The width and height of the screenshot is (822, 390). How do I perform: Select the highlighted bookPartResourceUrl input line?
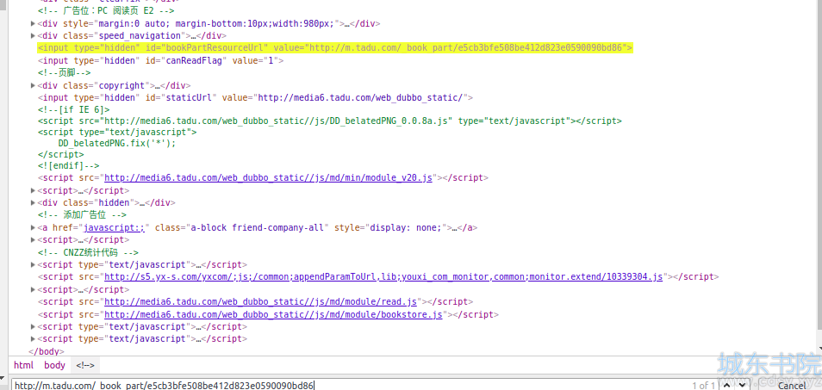click(335, 48)
